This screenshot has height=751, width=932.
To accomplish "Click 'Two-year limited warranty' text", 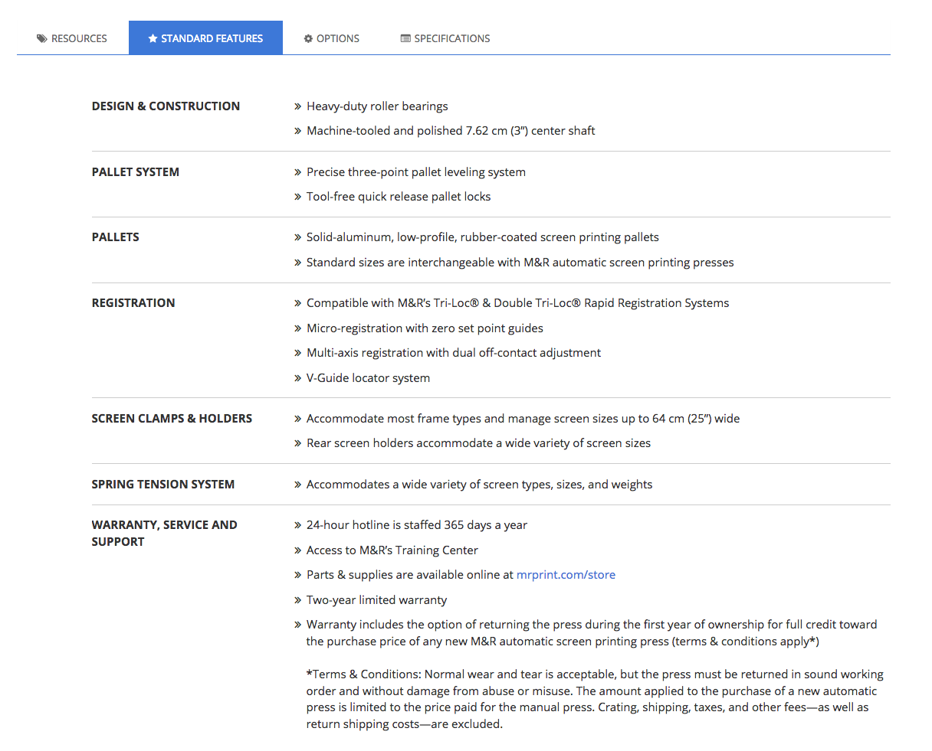I will point(376,600).
